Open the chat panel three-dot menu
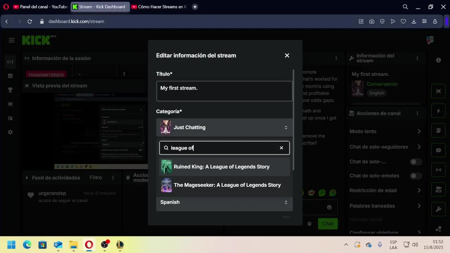450x253 pixels. coord(336,58)
